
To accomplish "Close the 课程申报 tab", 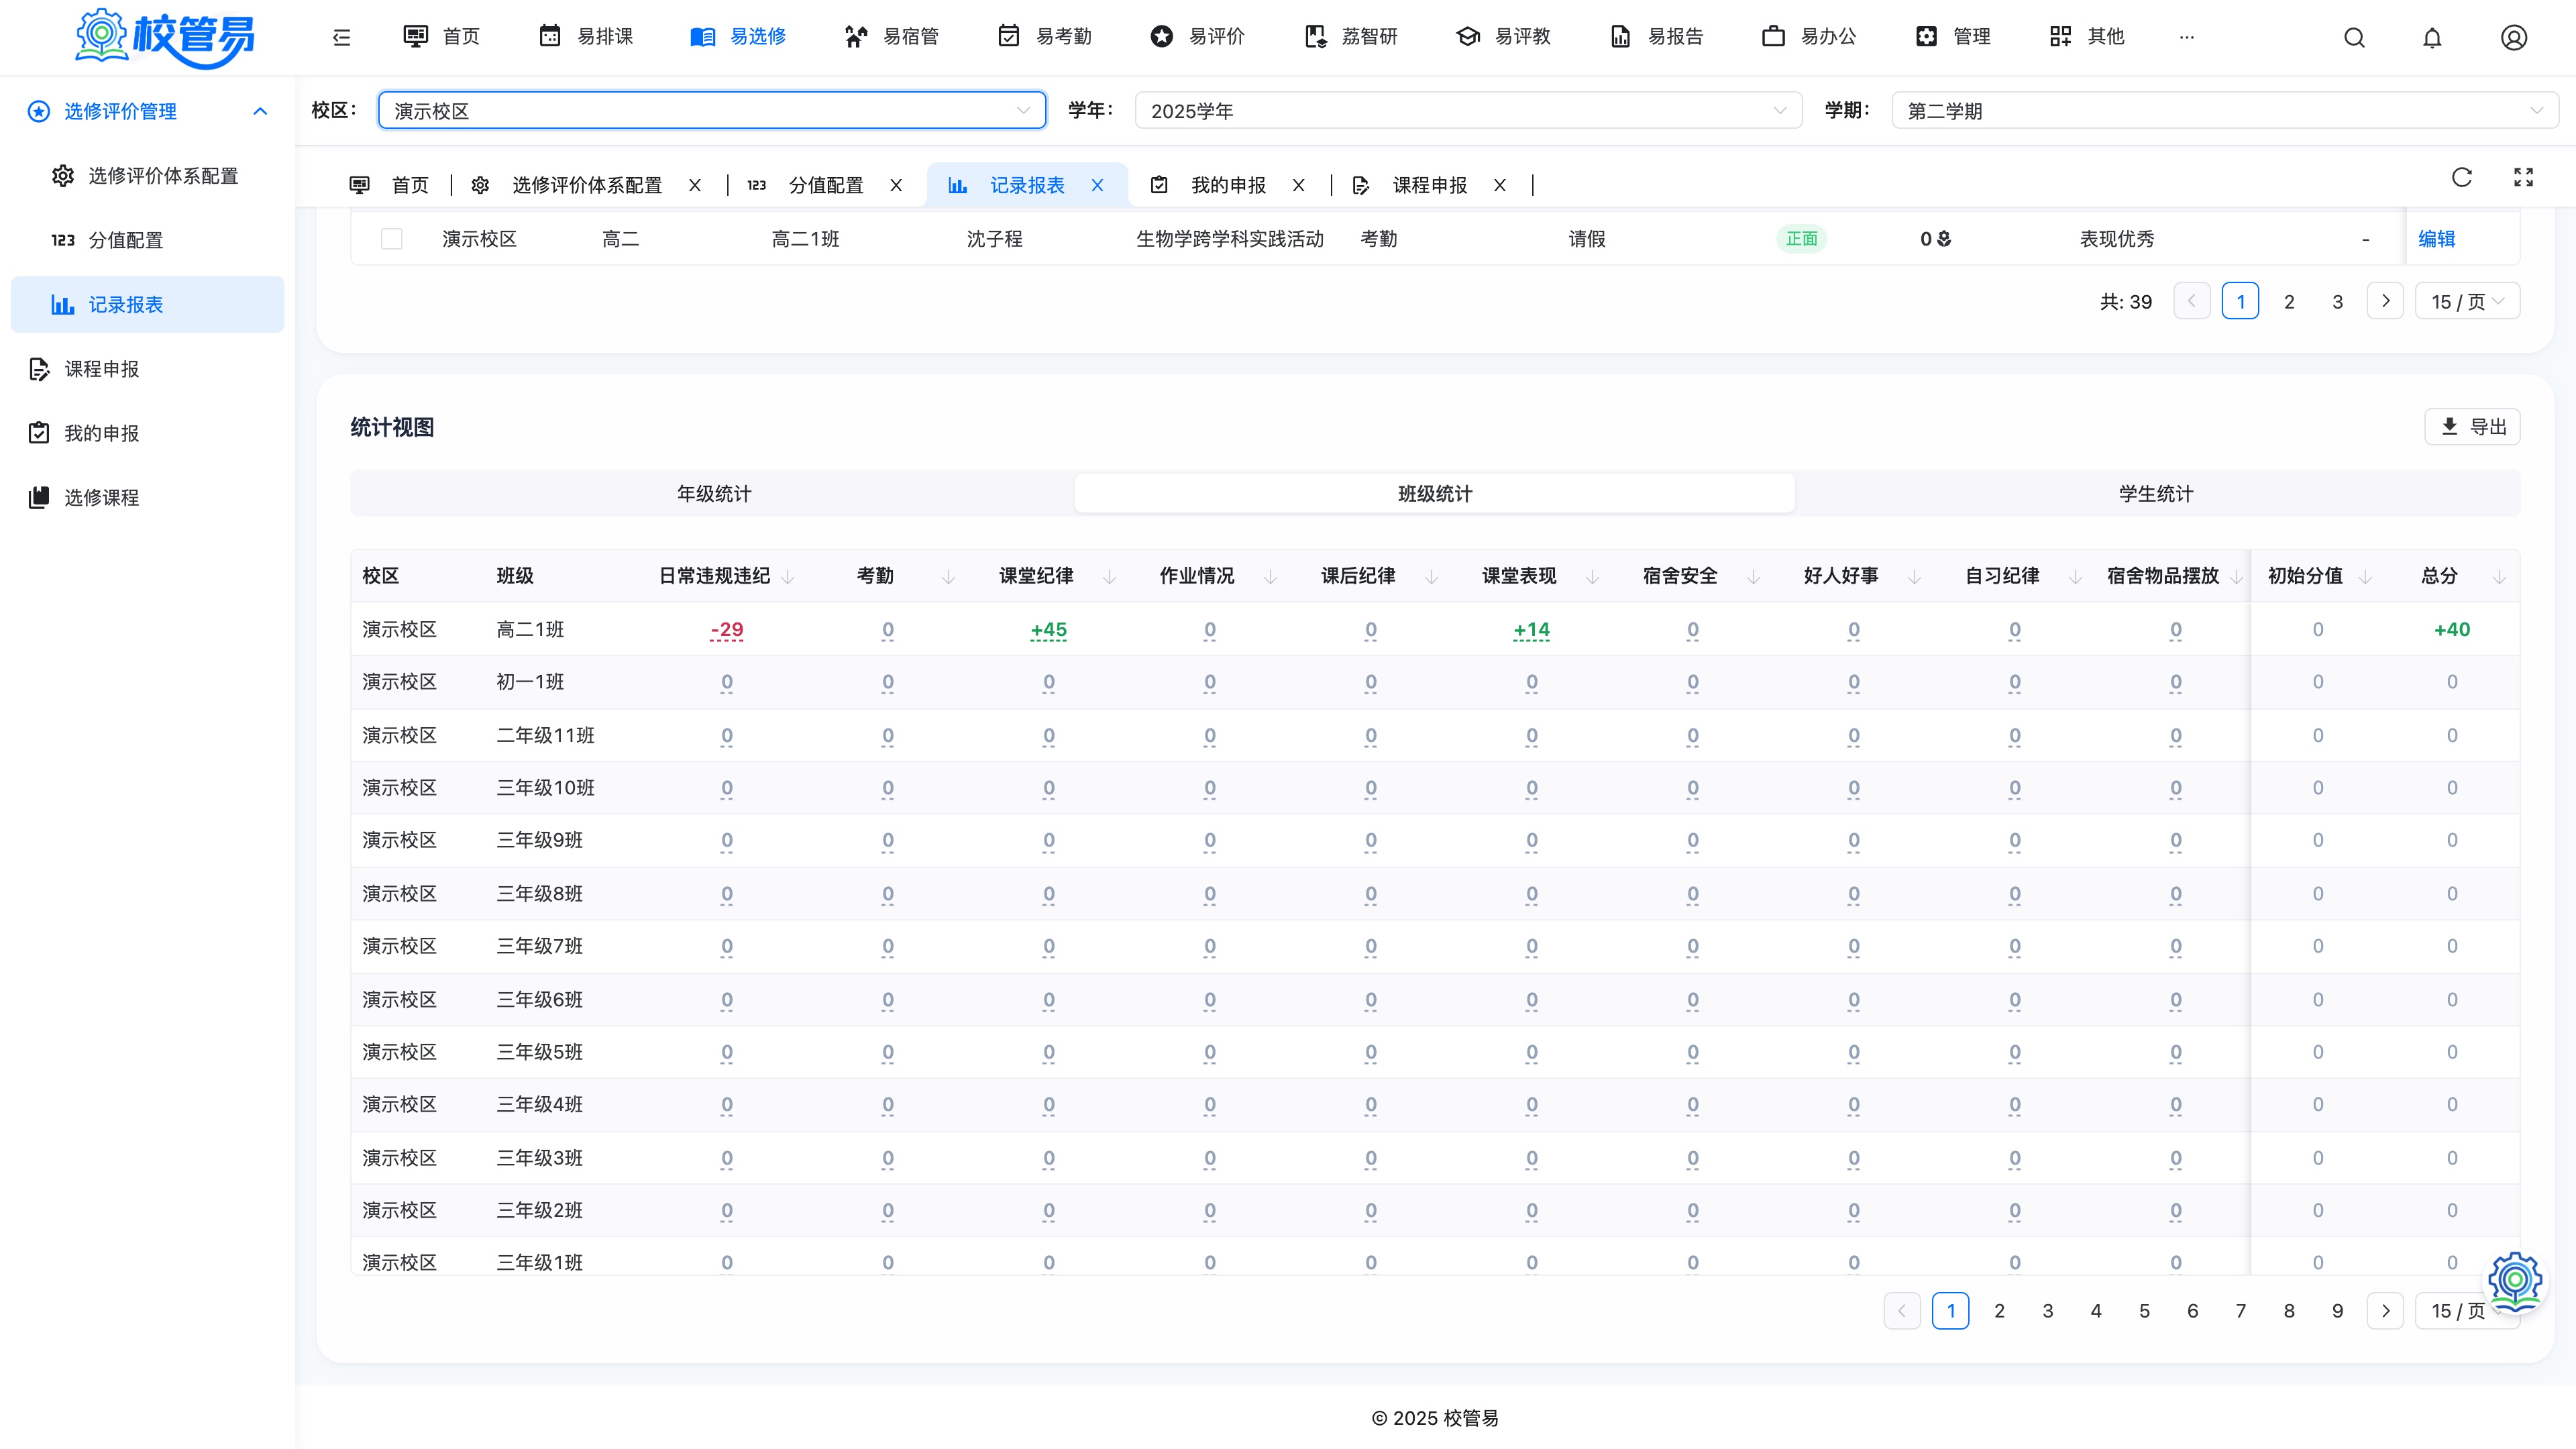I will click(x=1499, y=185).
